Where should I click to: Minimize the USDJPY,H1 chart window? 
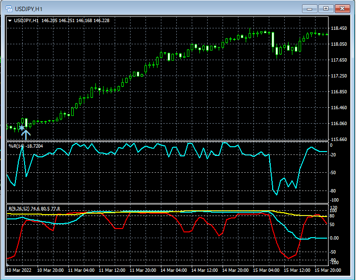pos(310,8)
